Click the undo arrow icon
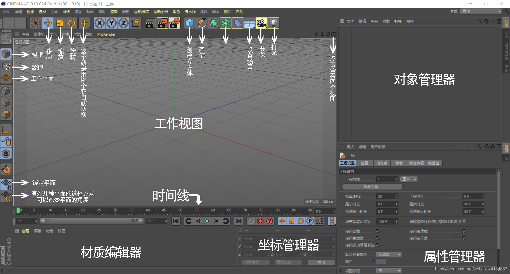Viewport: 510px width, 274px height. click(x=8, y=23)
